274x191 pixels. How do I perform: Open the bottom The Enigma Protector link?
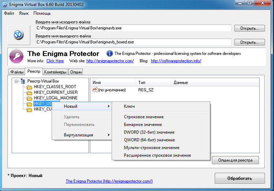tap(109, 181)
